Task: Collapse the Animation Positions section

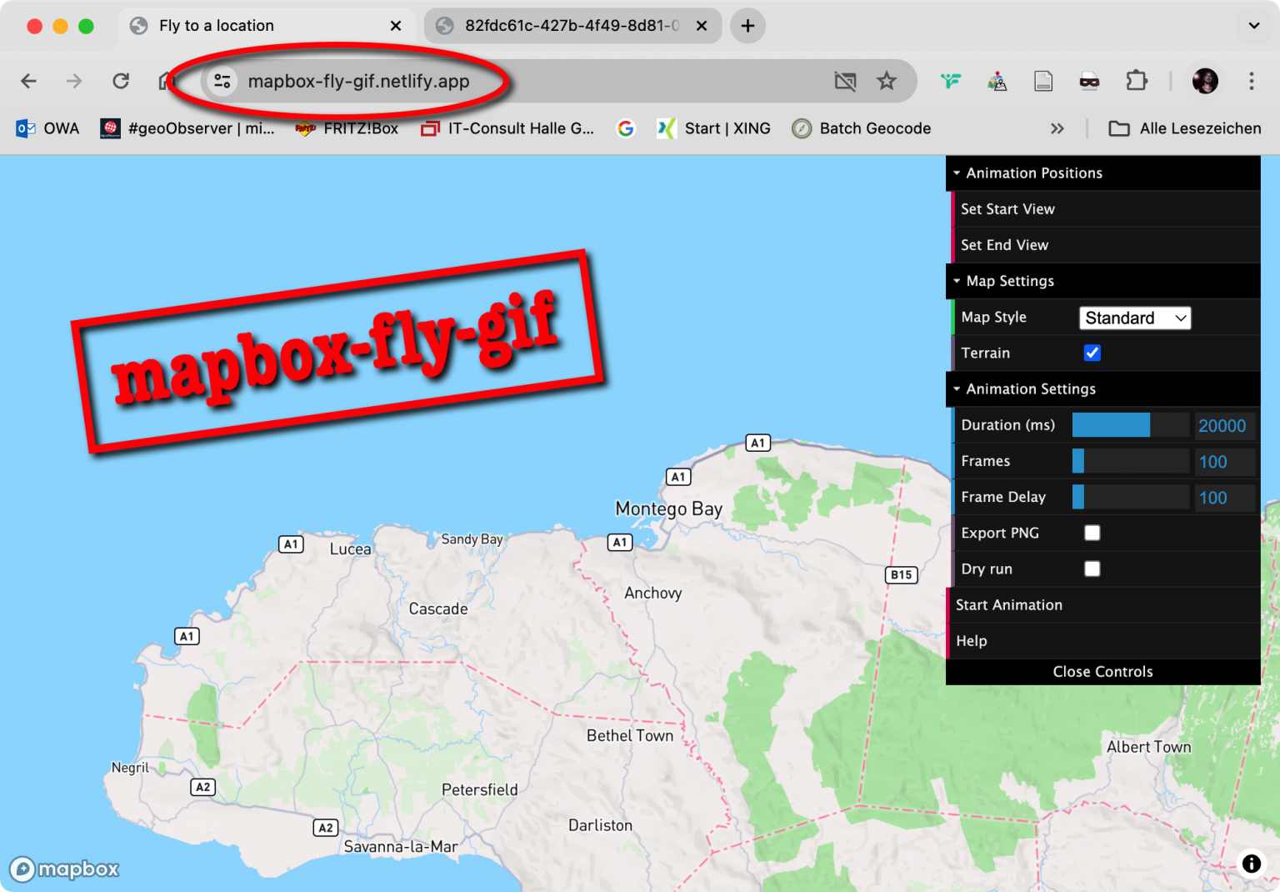Action: pos(957,173)
